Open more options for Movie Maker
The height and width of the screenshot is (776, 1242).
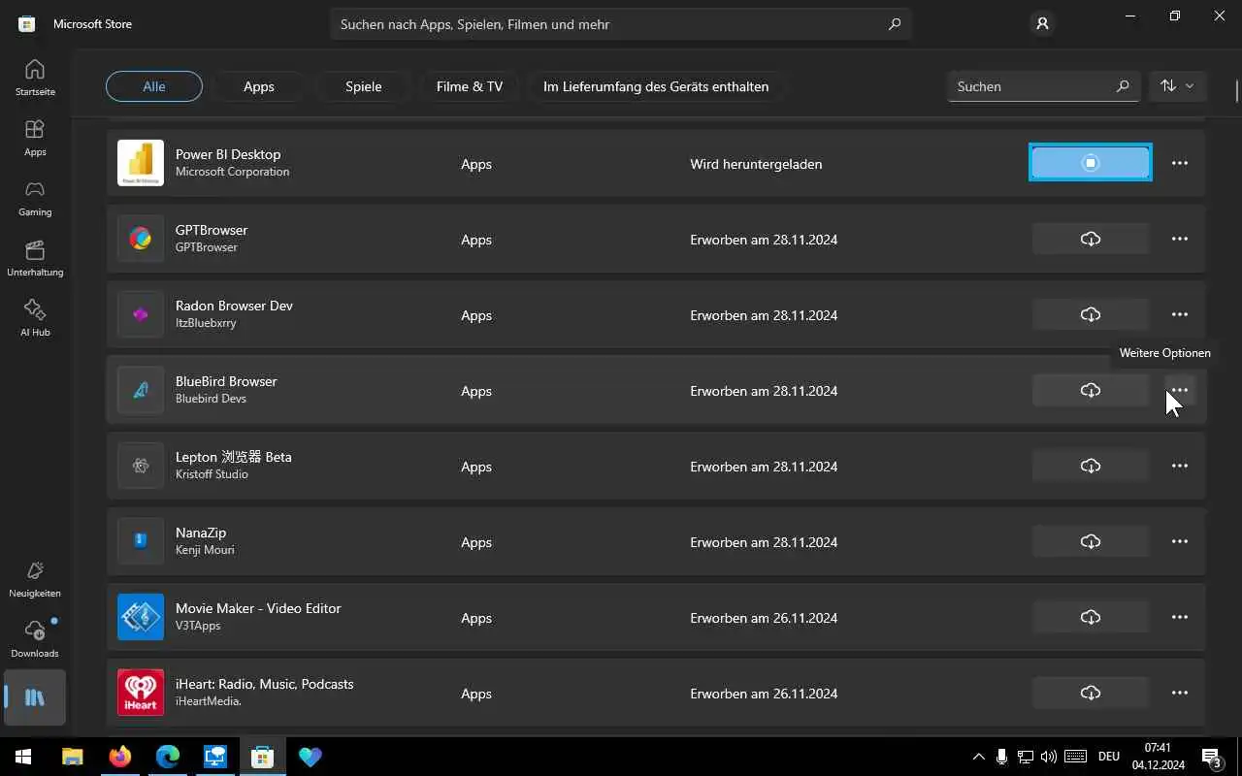[1180, 617]
